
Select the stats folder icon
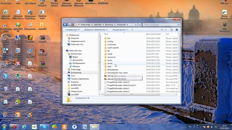tap(105, 66)
